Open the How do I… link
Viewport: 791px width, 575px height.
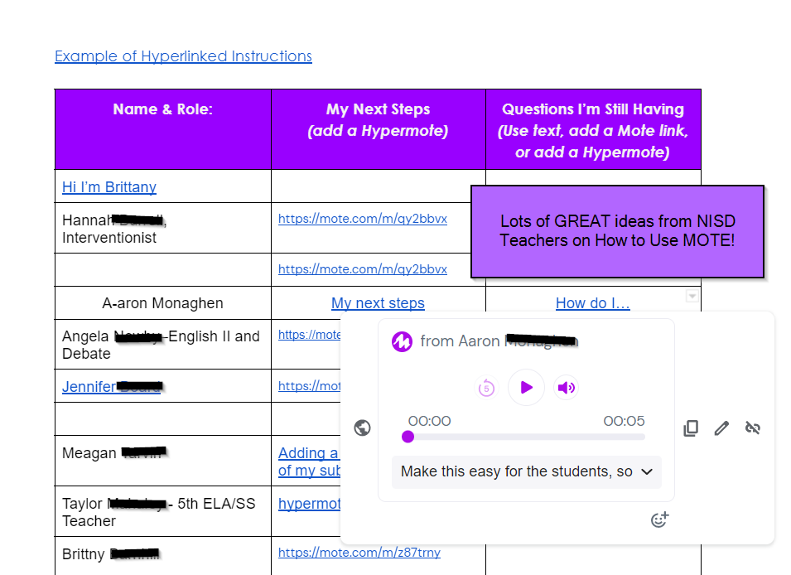pos(593,303)
